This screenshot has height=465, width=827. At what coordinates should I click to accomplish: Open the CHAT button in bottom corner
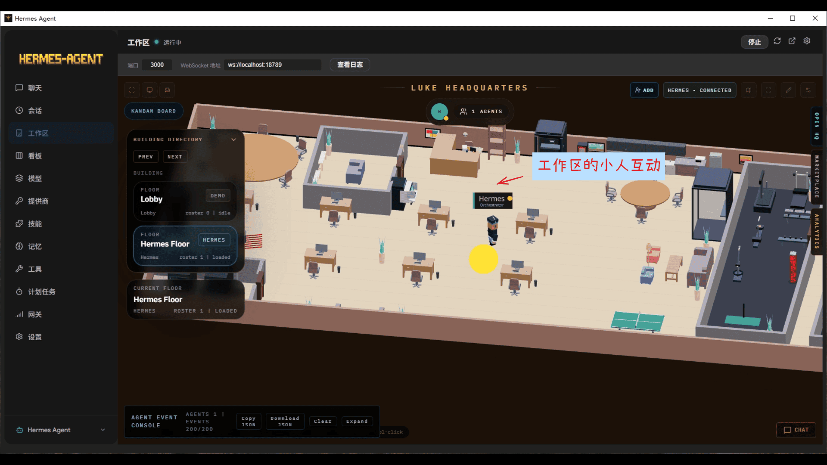click(796, 430)
